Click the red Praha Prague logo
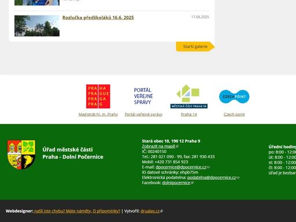The width and height of the screenshot is (296, 222). pos(98,97)
